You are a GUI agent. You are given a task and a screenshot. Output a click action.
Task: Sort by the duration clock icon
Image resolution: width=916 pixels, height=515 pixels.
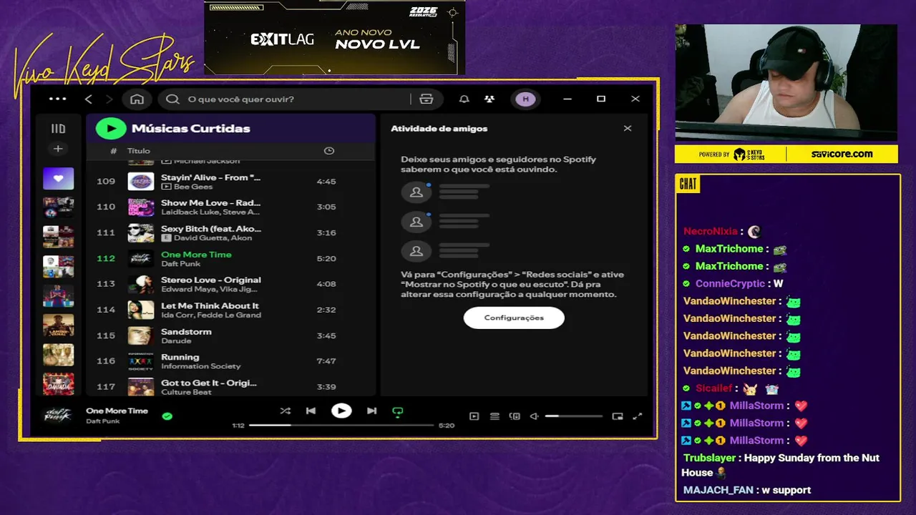pyautogui.click(x=329, y=151)
